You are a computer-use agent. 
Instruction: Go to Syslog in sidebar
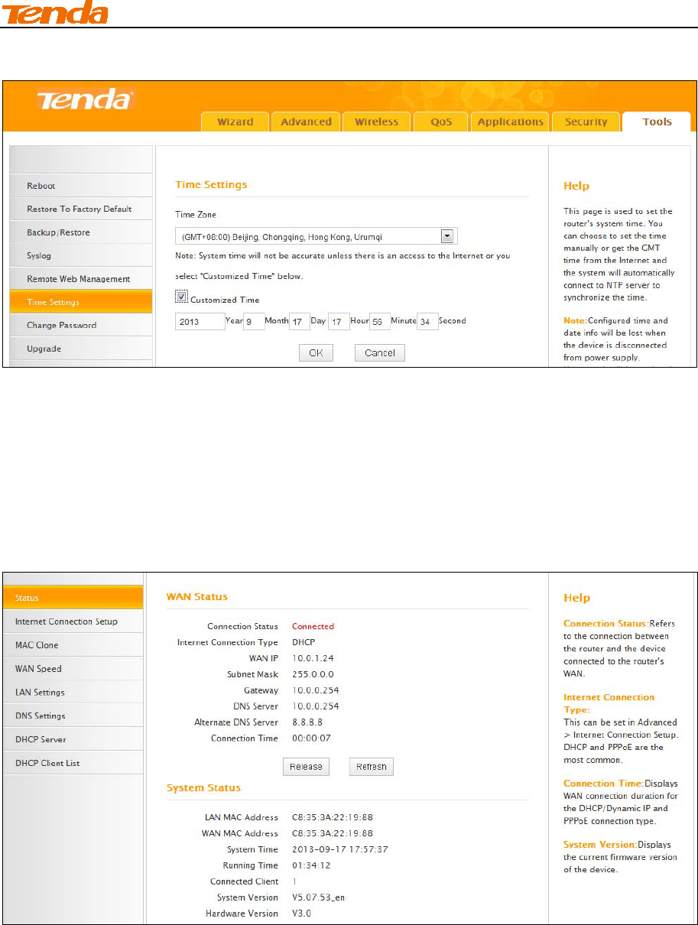click(81, 255)
